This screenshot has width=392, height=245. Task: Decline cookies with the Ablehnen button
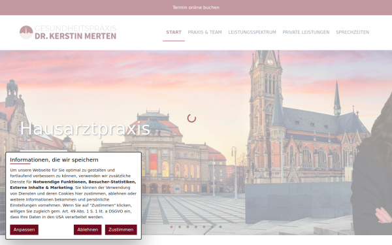[x=88, y=229]
